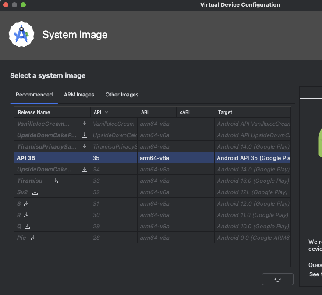Click API value 30 cell

tap(114, 215)
